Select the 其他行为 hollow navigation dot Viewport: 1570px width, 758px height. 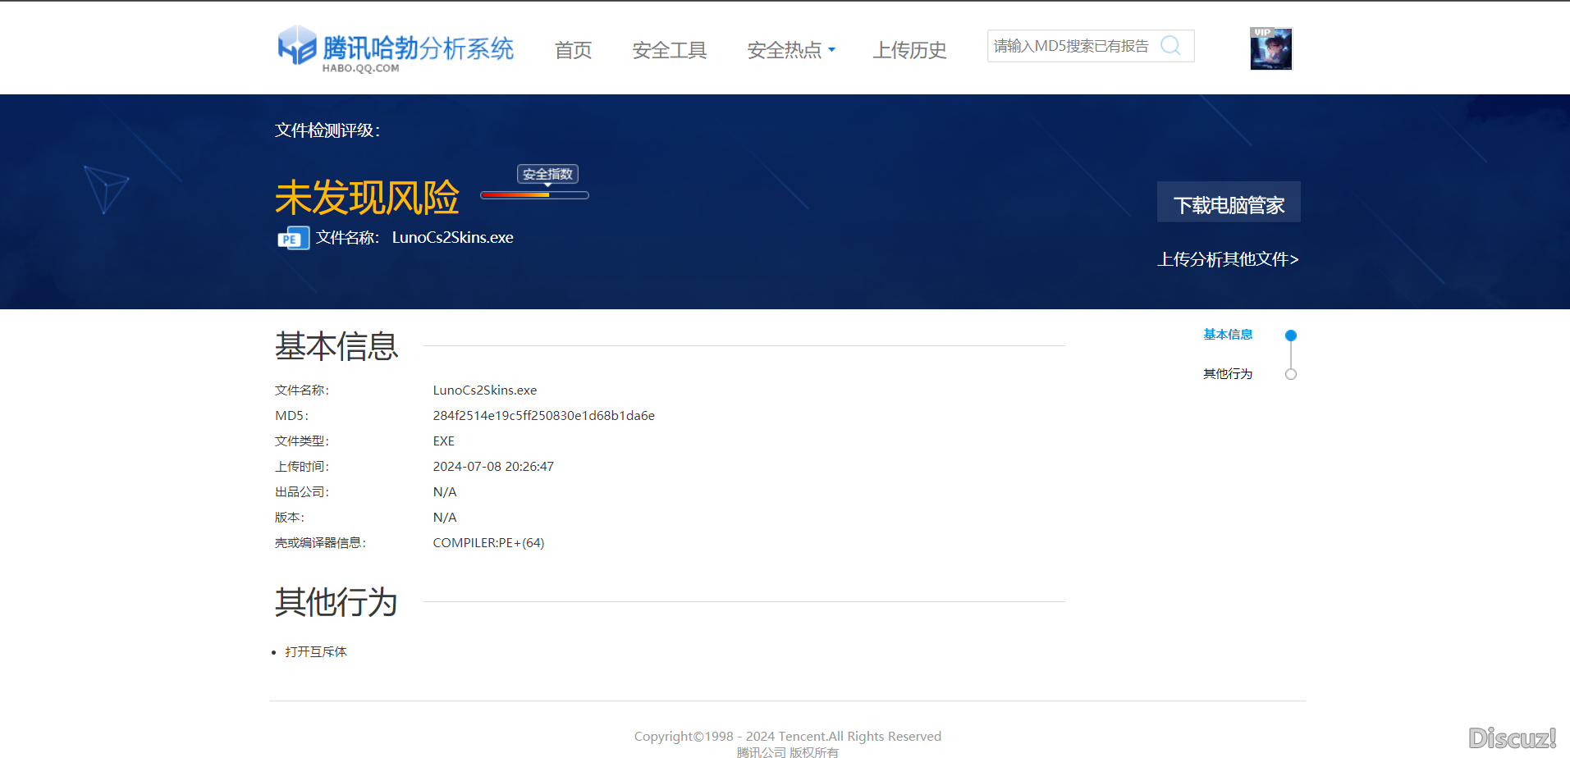coord(1291,374)
